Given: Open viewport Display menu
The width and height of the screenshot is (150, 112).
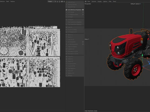Looking at the screenshot, I should pos(99,2).
